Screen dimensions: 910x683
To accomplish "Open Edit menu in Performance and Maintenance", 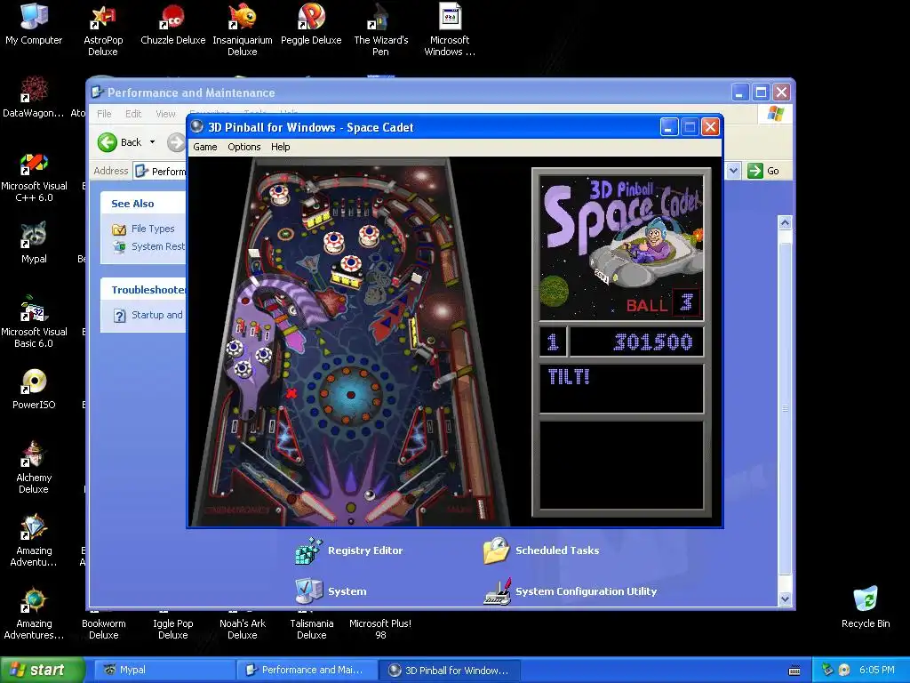I will tap(133, 114).
